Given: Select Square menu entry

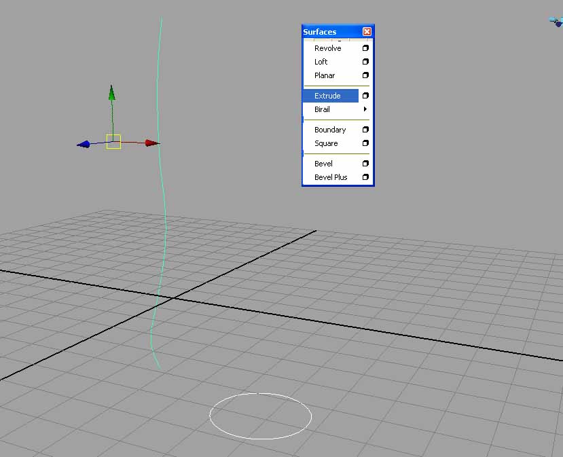Looking at the screenshot, I should tap(326, 143).
